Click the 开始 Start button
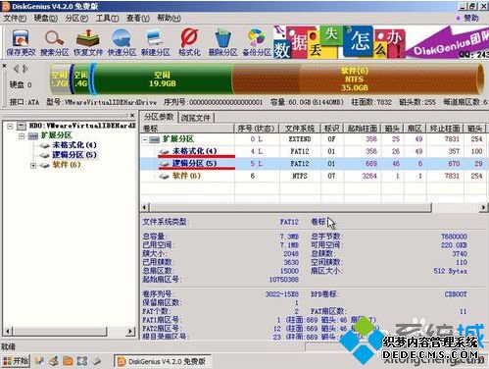 (16, 361)
